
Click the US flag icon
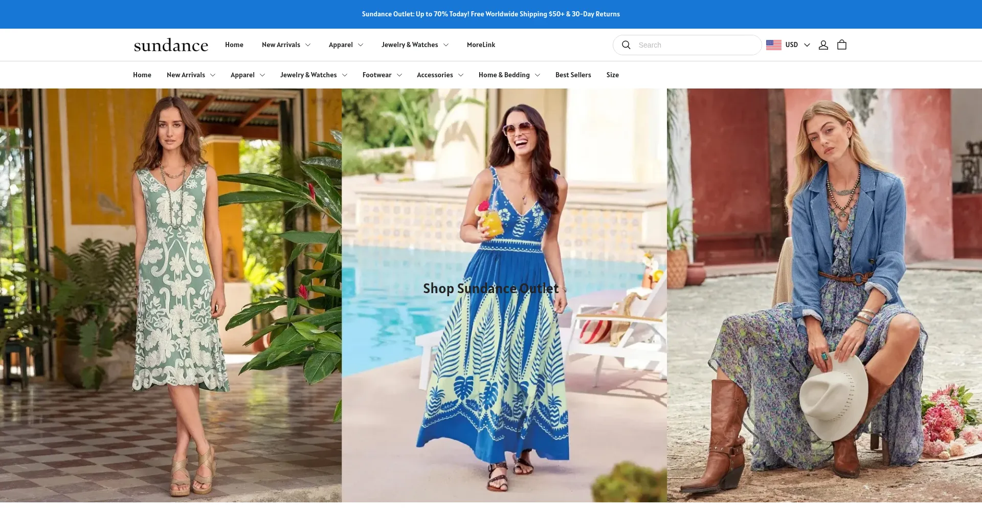[773, 45]
